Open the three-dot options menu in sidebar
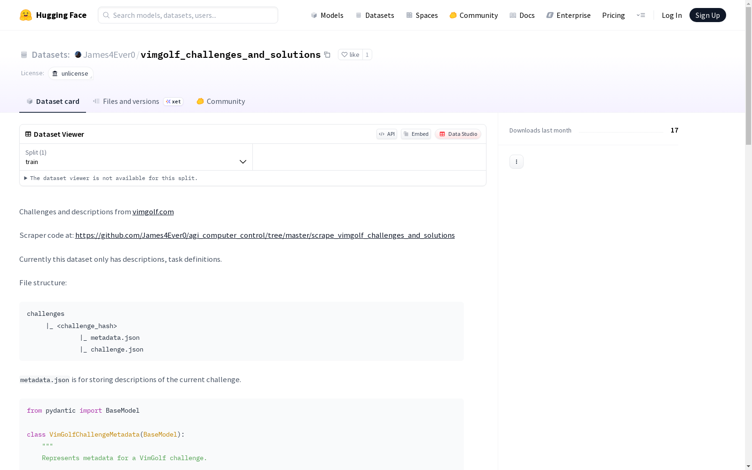 coord(517,162)
